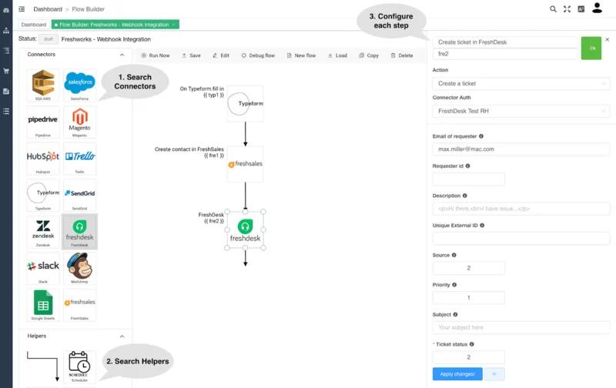
Task: Select the Freshsales node on canvas
Action: [245, 164]
